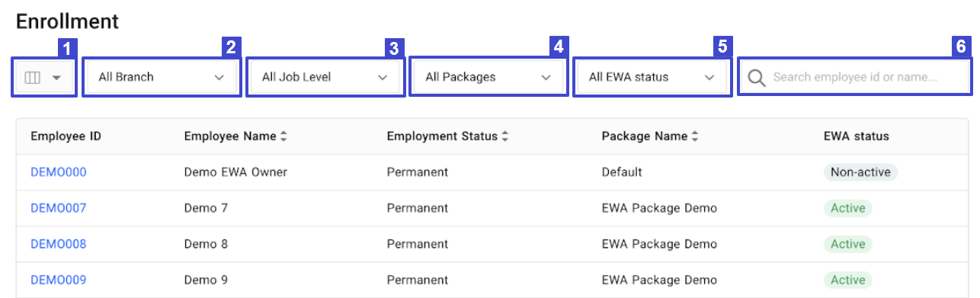Select the Demo EWA Owner row
The width and height of the screenshot is (980, 298).
(x=492, y=172)
